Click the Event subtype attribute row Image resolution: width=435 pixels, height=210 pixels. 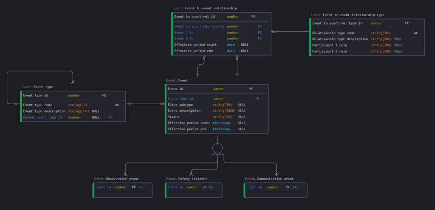point(180,105)
